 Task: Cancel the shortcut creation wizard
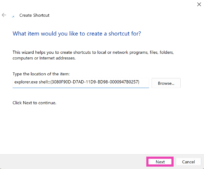tap(188, 162)
